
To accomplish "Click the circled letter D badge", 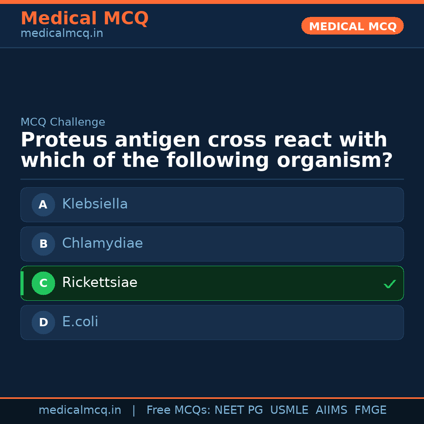I will click(43, 322).
